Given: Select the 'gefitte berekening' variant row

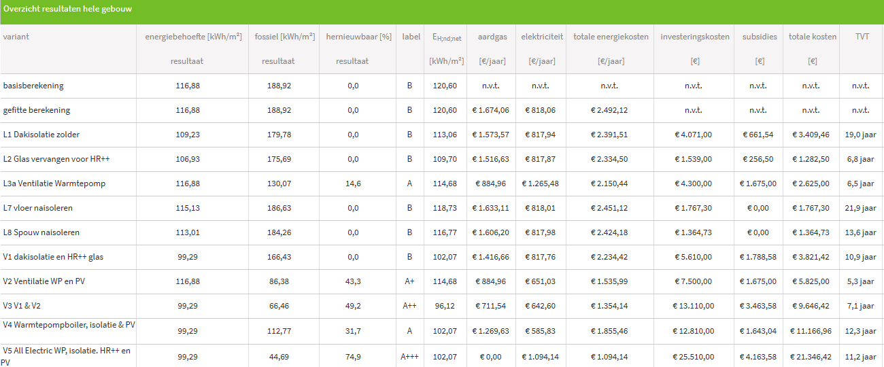Looking at the screenshot, I should click(37, 110).
